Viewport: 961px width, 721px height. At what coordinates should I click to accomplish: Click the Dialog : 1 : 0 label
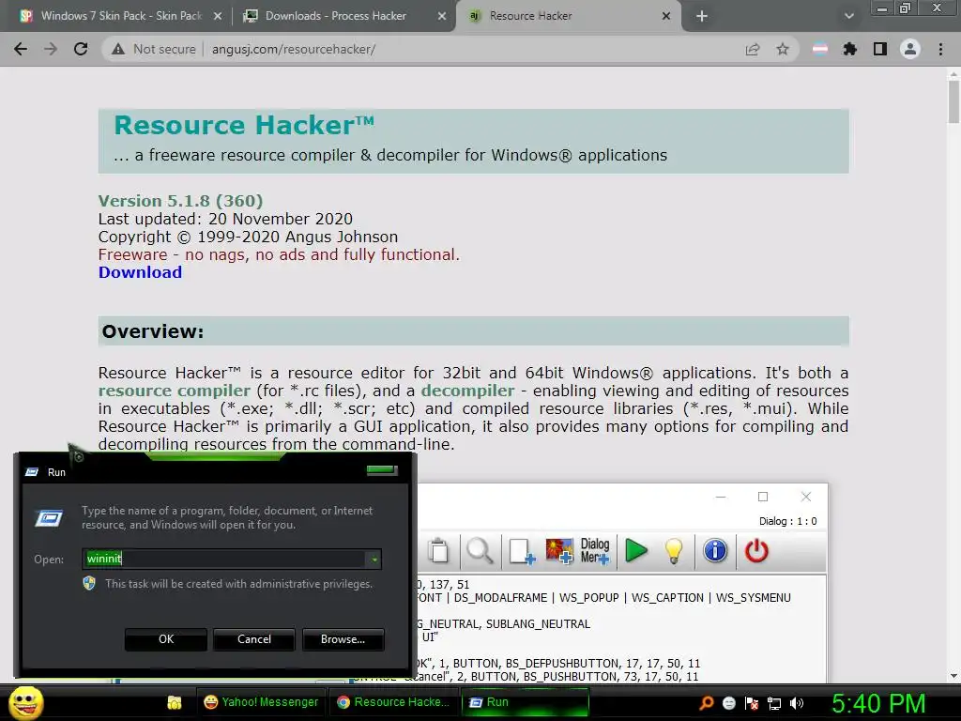pos(787,521)
